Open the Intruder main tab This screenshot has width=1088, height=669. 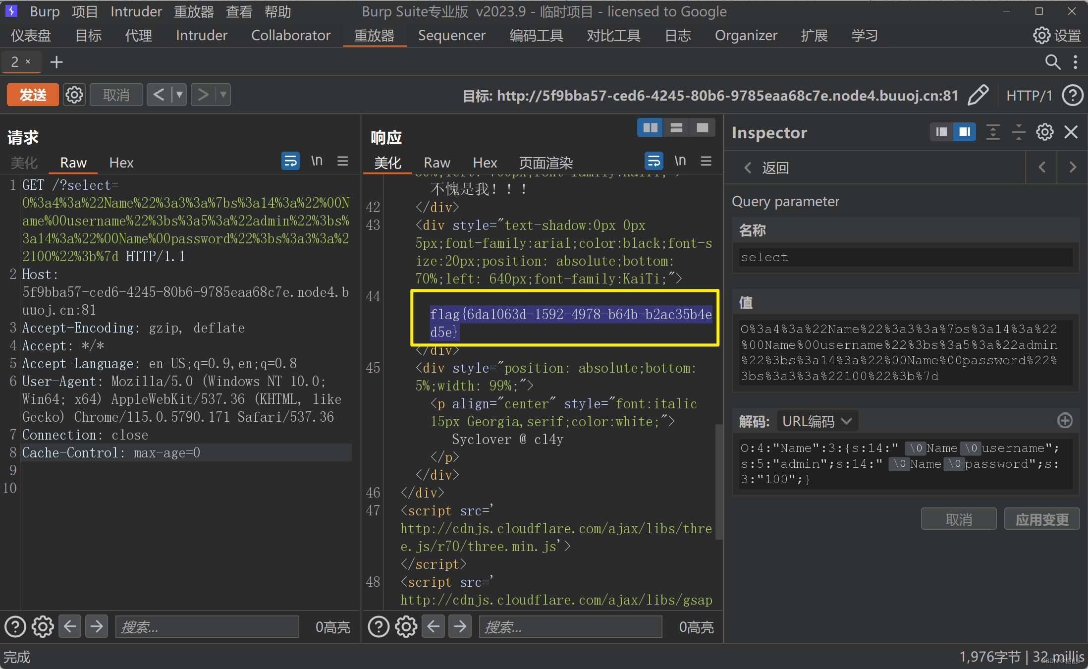(x=202, y=36)
